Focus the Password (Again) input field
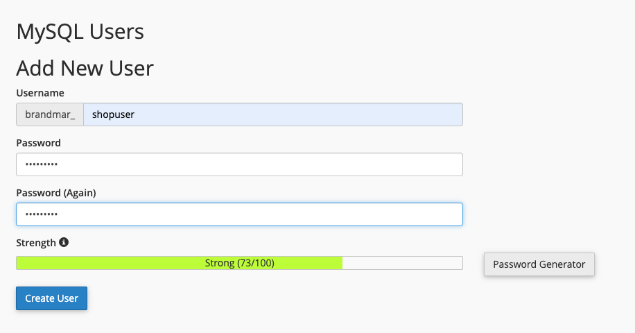Viewport: 635px width, 333px height. click(x=239, y=214)
